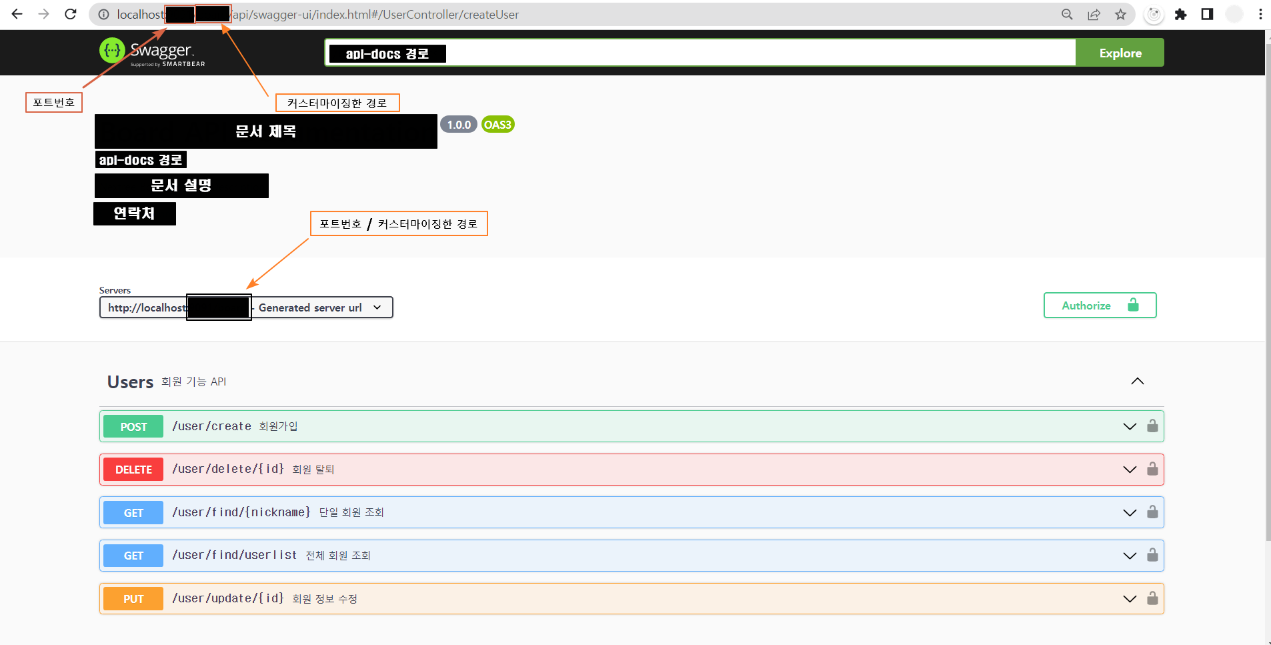
Task: Click the 1.0.0 version badge
Action: pyautogui.click(x=459, y=125)
